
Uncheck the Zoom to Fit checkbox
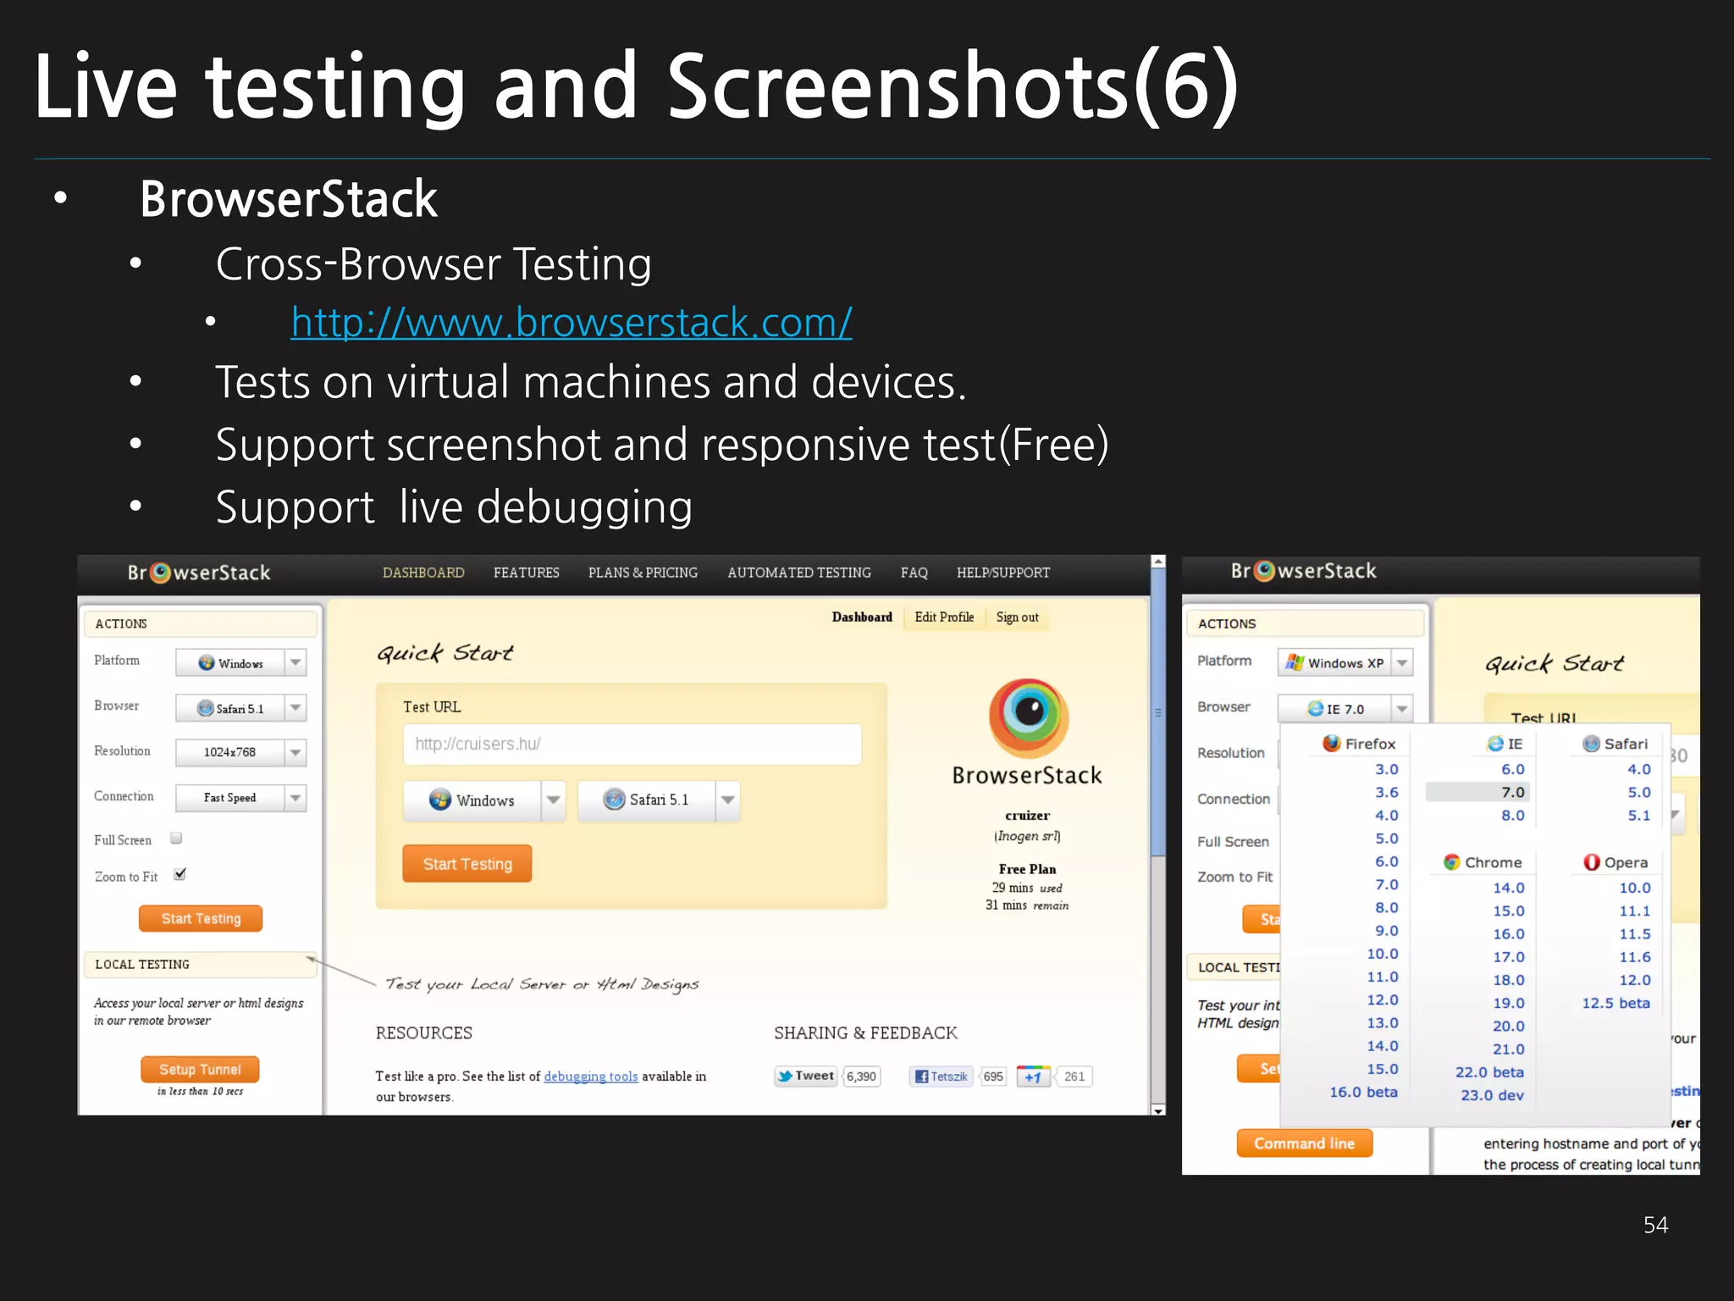179,875
